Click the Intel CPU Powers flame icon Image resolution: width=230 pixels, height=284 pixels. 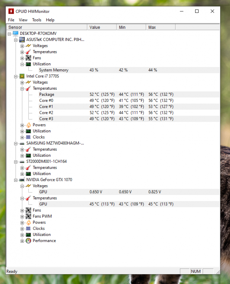tap(28, 125)
